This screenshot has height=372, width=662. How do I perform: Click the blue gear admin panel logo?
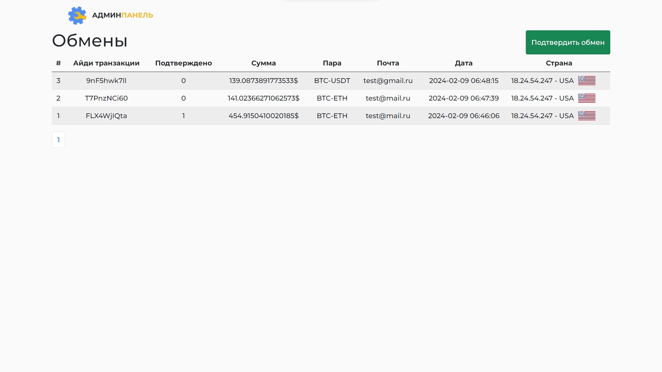click(x=77, y=15)
